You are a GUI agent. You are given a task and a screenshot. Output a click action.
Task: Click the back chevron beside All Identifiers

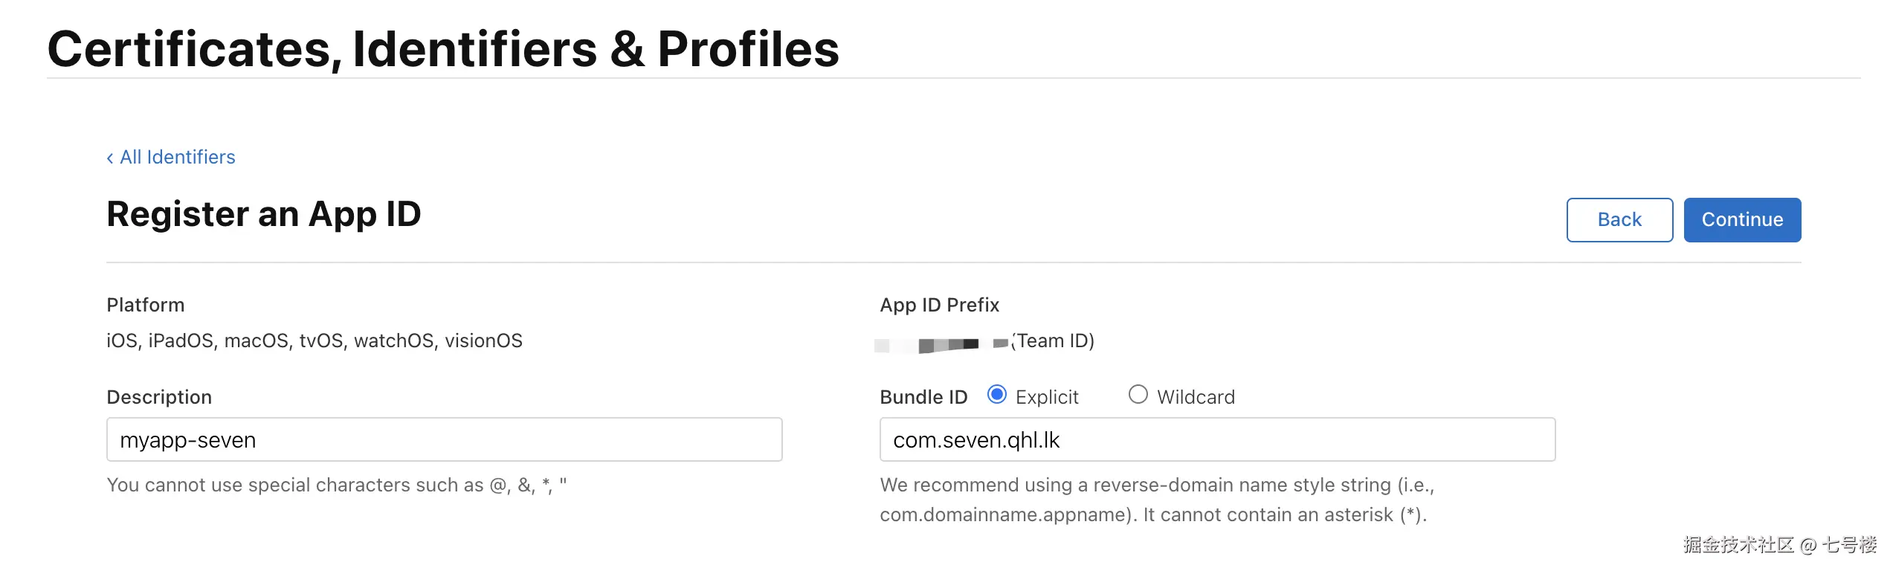tap(110, 158)
